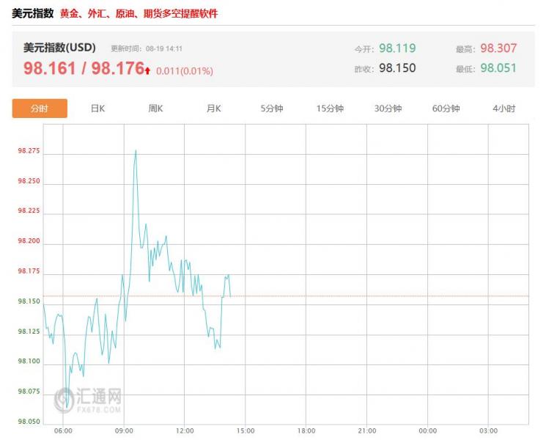
Task: Click the update time 08-19 14:11
Action: pos(163,48)
